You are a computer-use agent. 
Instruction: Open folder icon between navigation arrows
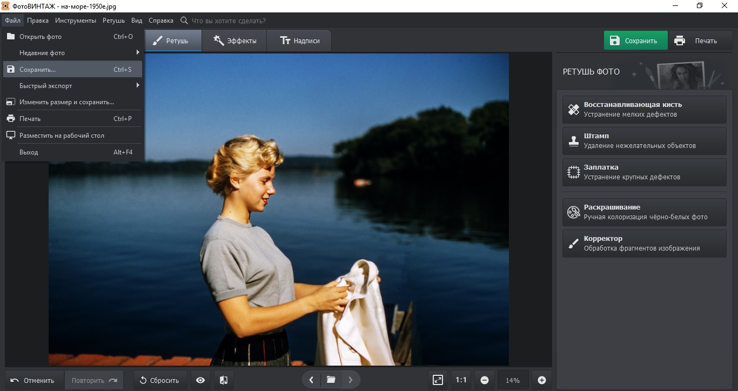click(331, 380)
